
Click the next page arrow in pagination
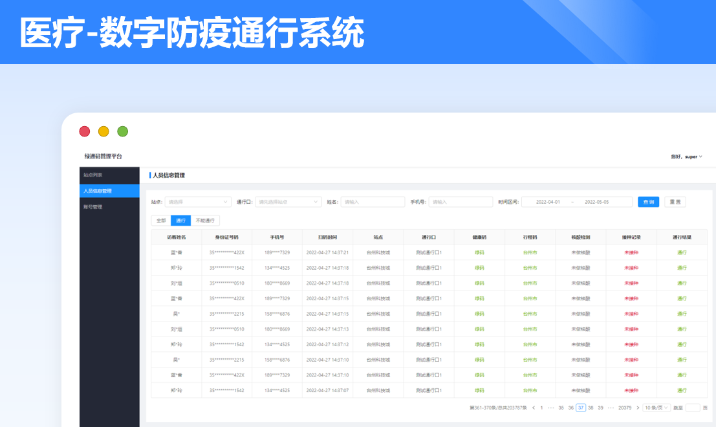(x=638, y=408)
